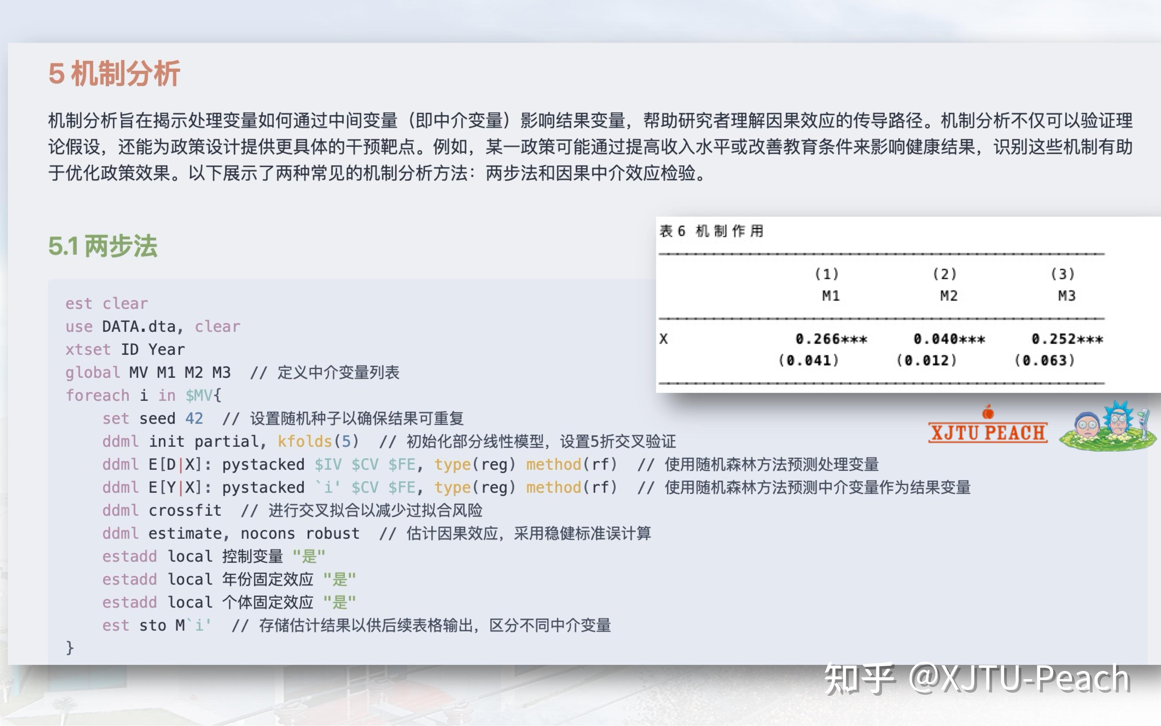Select the XJTU PEACH stamp logo
Screen dimensions: 1161x726
[987, 433]
